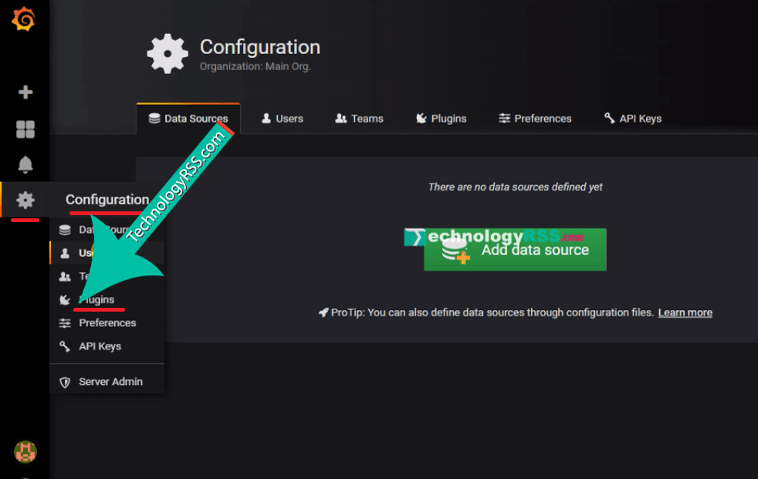Follow the Learn more link

coord(685,312)
